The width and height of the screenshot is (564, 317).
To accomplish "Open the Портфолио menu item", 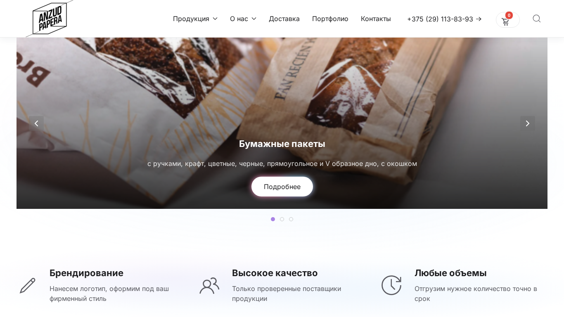I will [330, 19].
